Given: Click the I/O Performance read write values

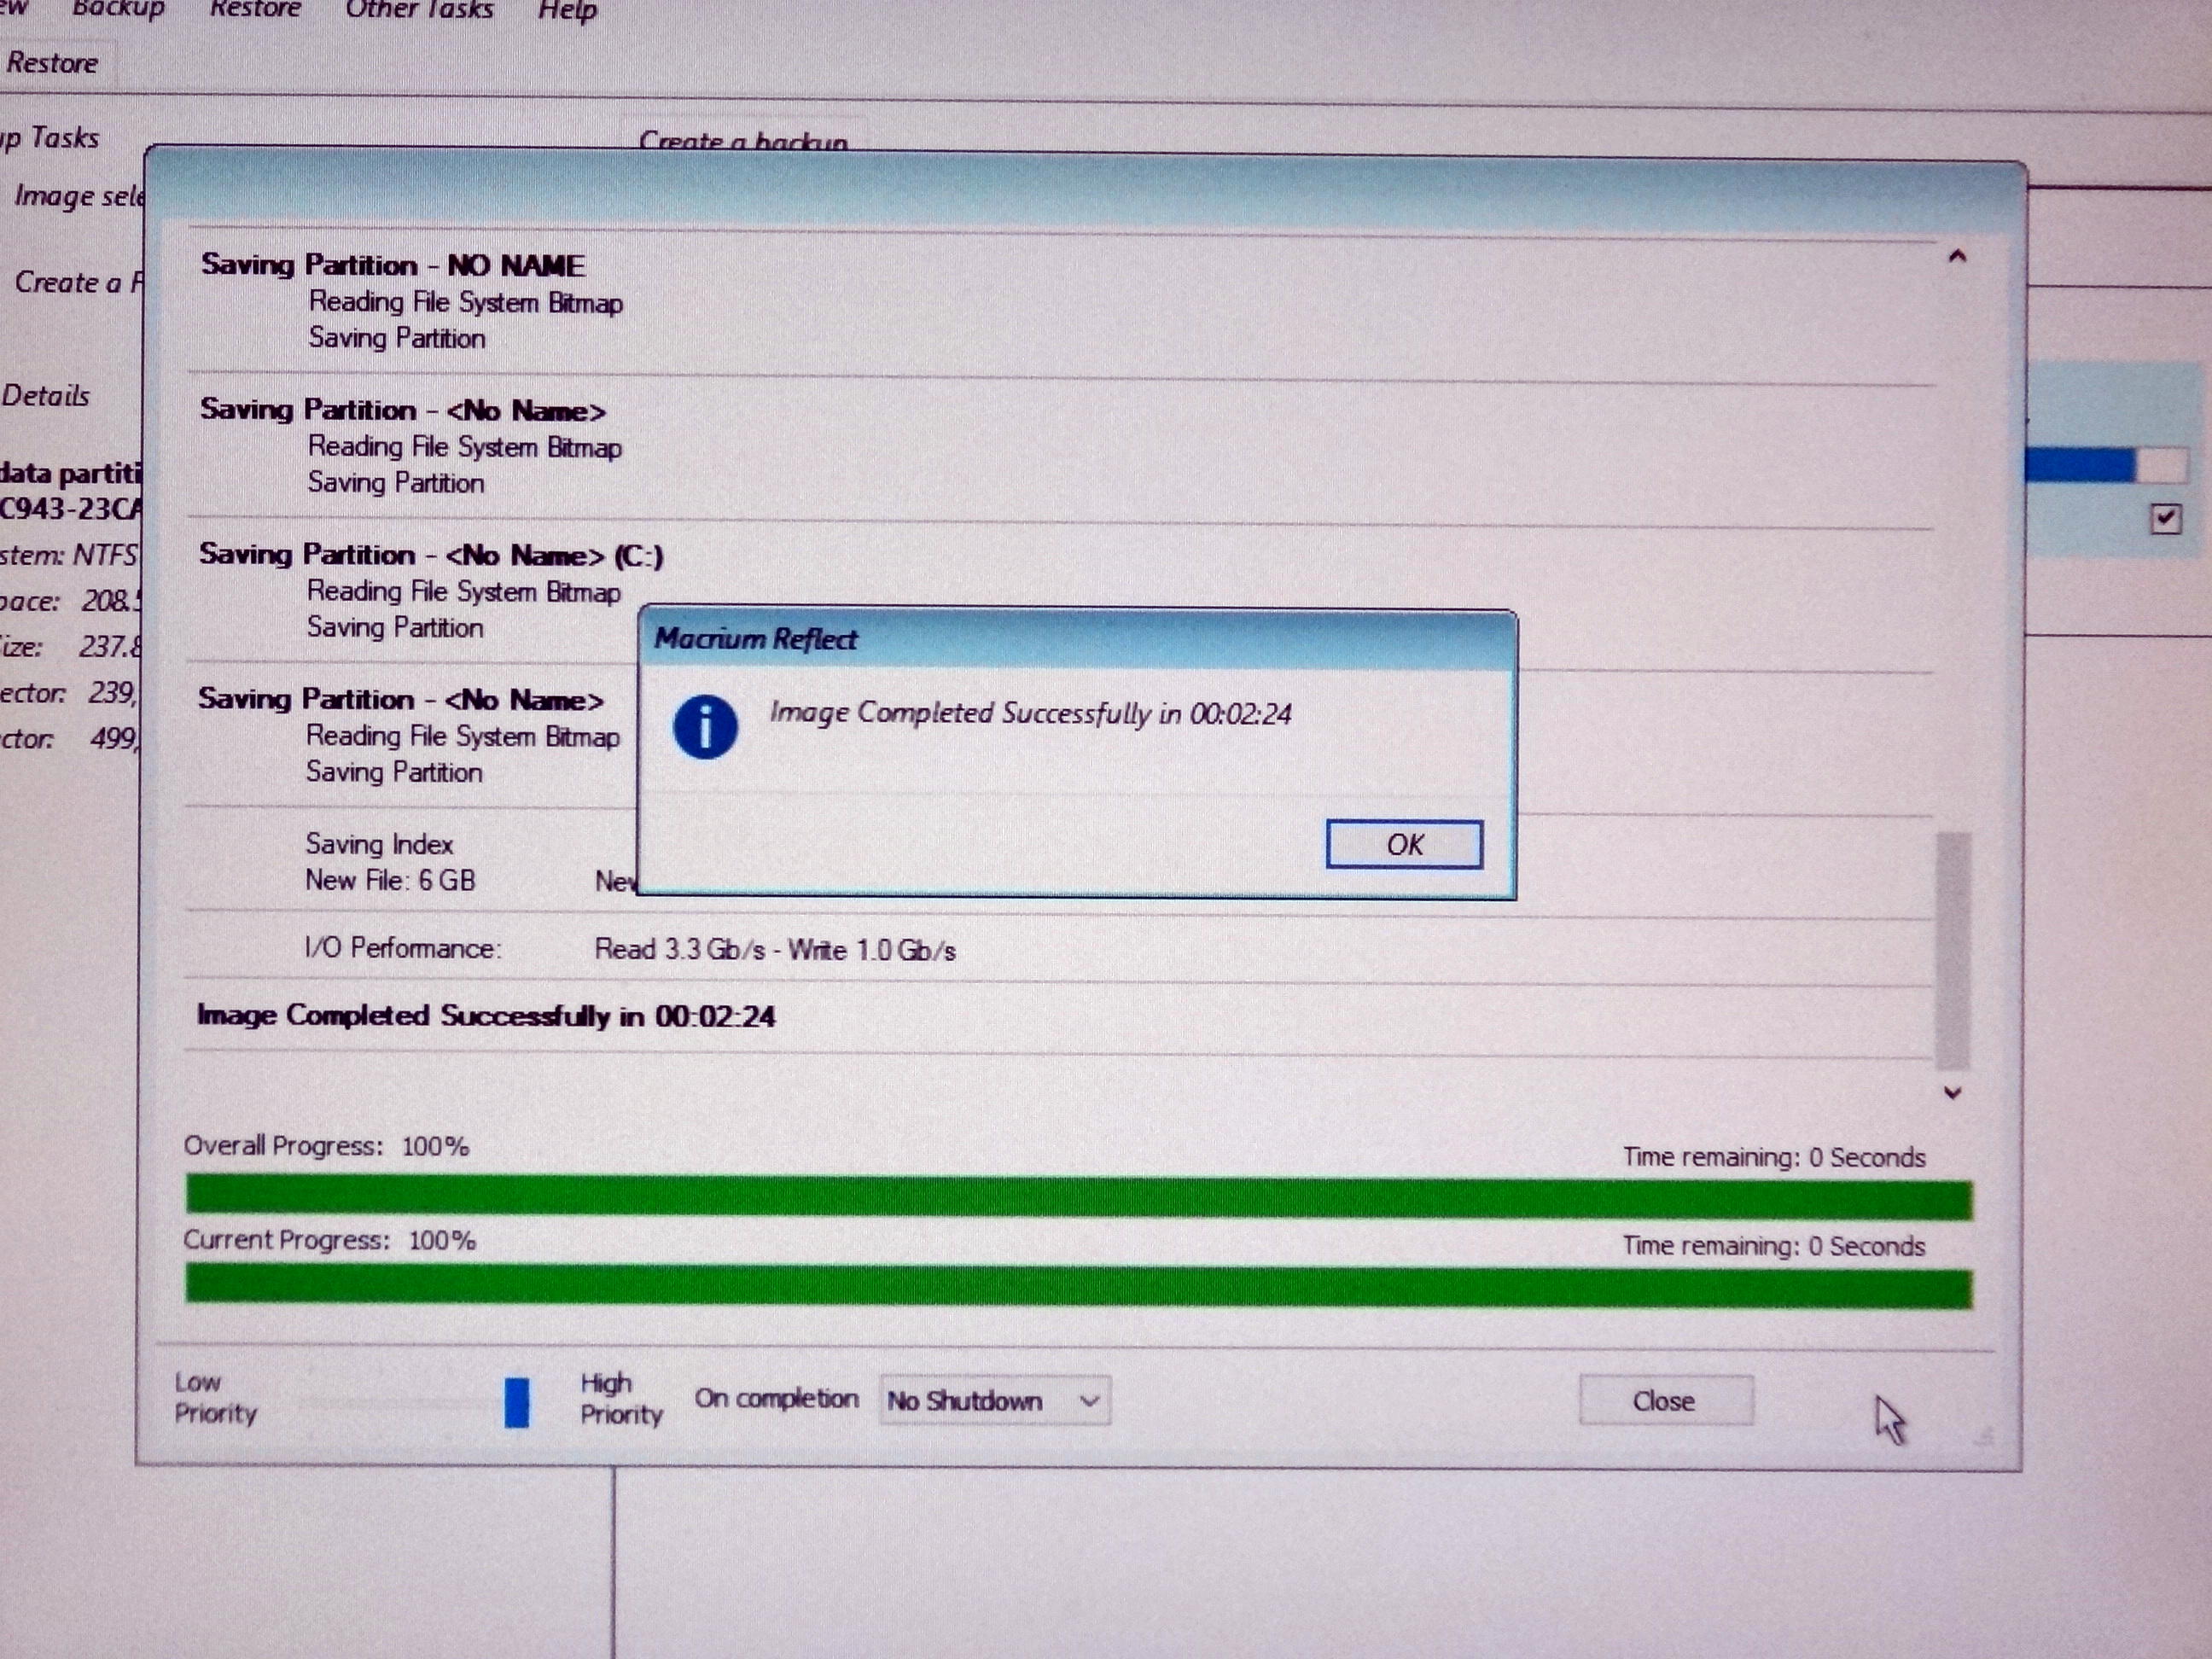Looking at the screenshot, I should point(775,949).
